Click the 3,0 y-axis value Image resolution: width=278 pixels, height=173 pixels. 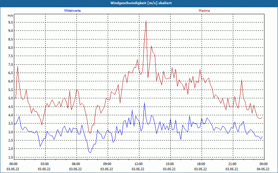11,132
